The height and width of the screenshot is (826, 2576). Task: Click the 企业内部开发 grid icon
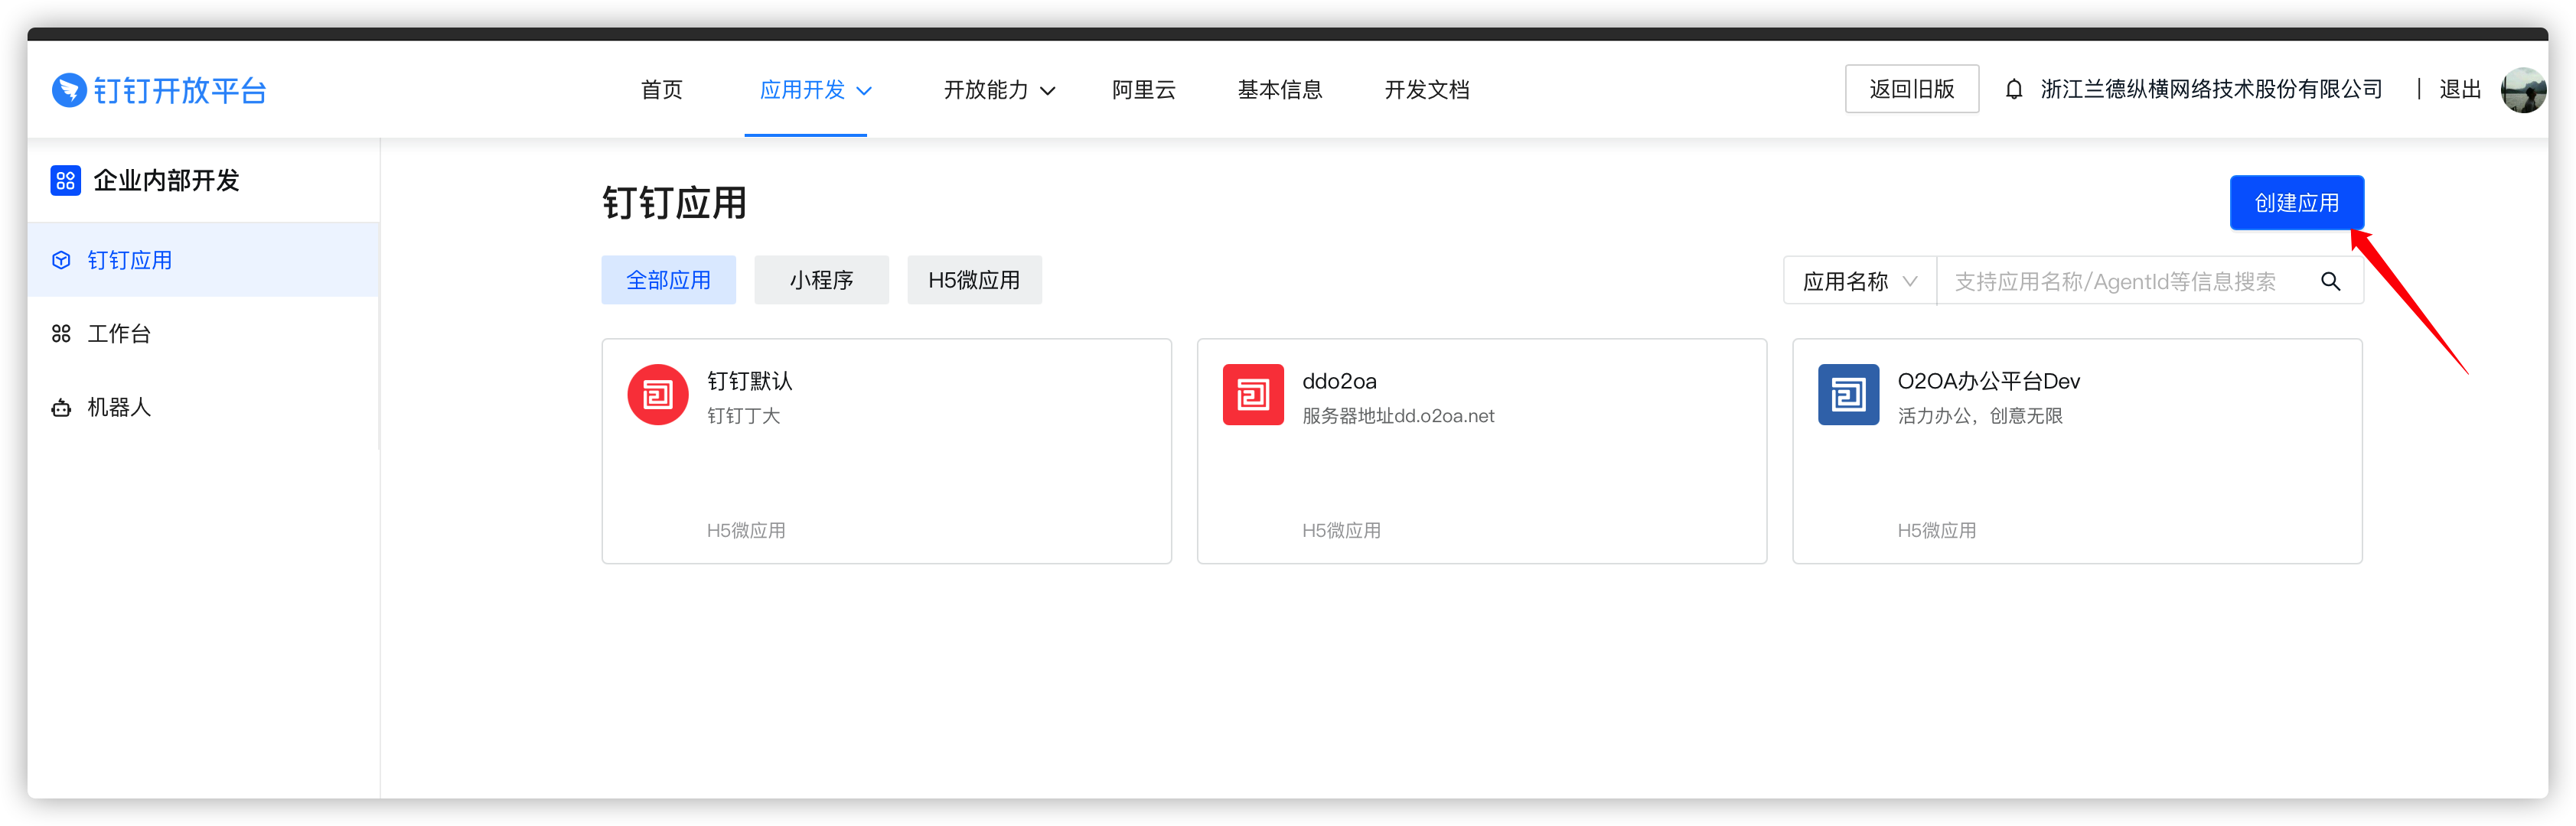point(65,180)
